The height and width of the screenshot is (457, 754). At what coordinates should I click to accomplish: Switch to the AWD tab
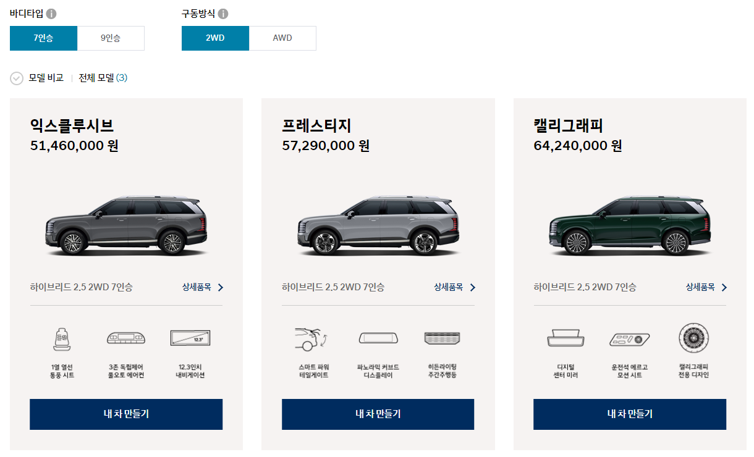tap(282, 38)
